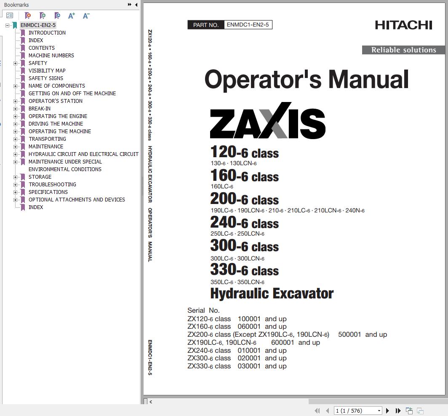Click the Operator's Manual title
Screen dimensions: 448x416
[307, 80]
